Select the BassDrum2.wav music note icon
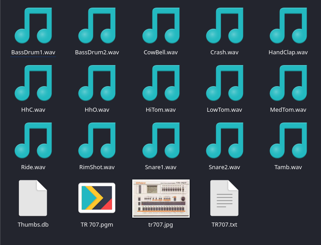Screen dimensions: 321x245 (x=97, y=26)
